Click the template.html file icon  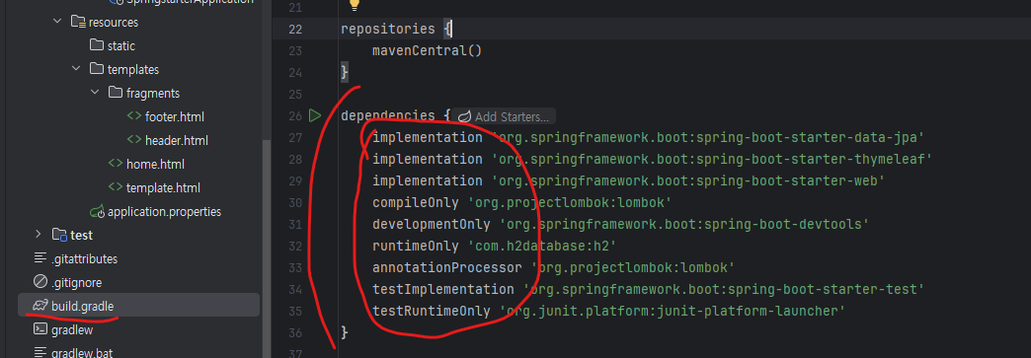pyautogui.click(x=116, y=187)
